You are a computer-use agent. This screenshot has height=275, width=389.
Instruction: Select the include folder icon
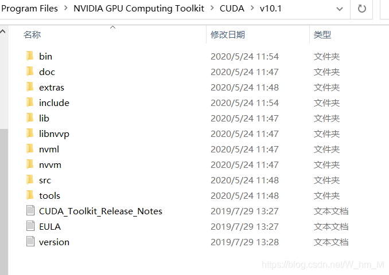pyautogui.click(x=30, y=103)
